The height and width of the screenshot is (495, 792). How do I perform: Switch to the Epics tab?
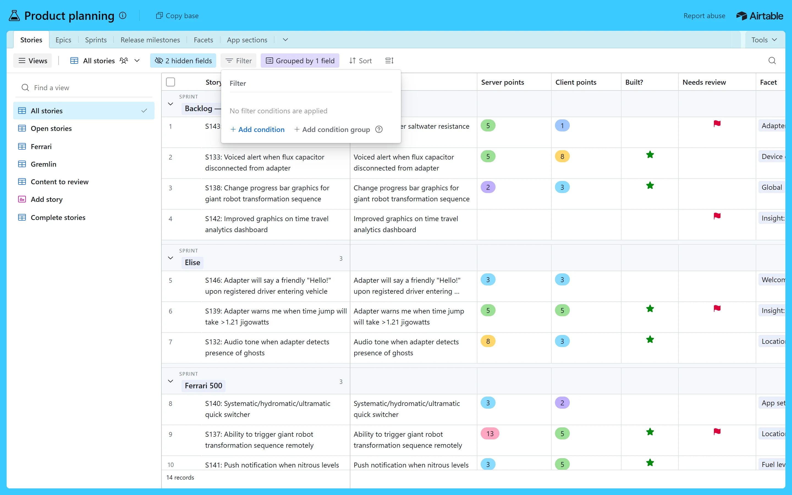click(63, 40)
